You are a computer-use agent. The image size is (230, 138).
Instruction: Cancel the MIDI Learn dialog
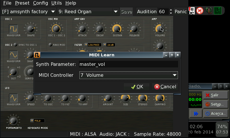point(165,87)
